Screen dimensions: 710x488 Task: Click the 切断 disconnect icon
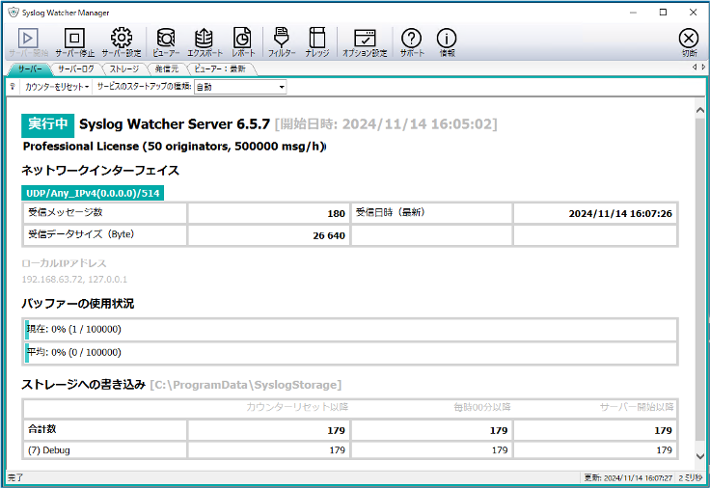click(689, 39)
